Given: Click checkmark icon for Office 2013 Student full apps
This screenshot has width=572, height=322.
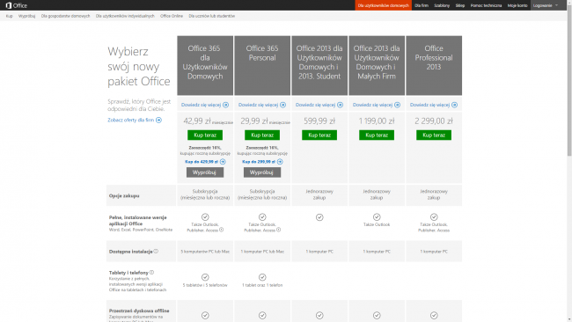Looking at the screenshot, I should click(x=319, y=217).
